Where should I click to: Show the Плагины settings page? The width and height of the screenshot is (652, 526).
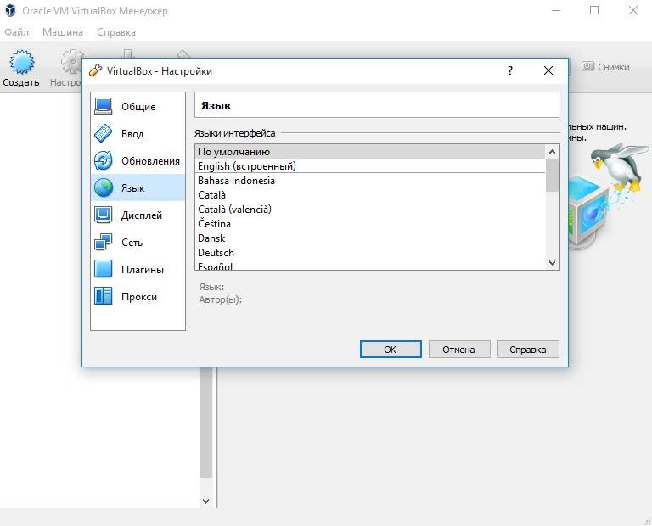pyautogui.click(x=138, y=269)
